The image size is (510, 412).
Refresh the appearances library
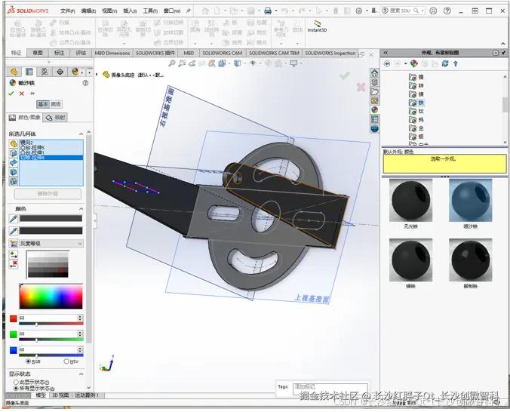[x=445, y=64]
